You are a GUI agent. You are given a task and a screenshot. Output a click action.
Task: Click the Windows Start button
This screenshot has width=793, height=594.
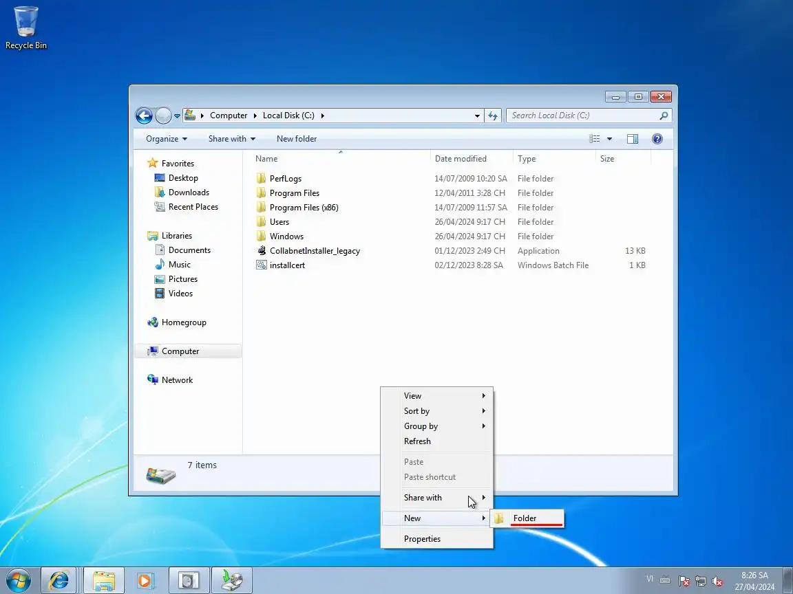click(18, 580)
